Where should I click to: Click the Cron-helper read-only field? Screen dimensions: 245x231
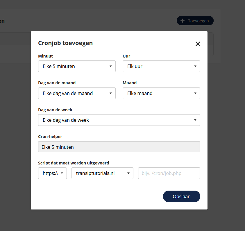[119, 147]
